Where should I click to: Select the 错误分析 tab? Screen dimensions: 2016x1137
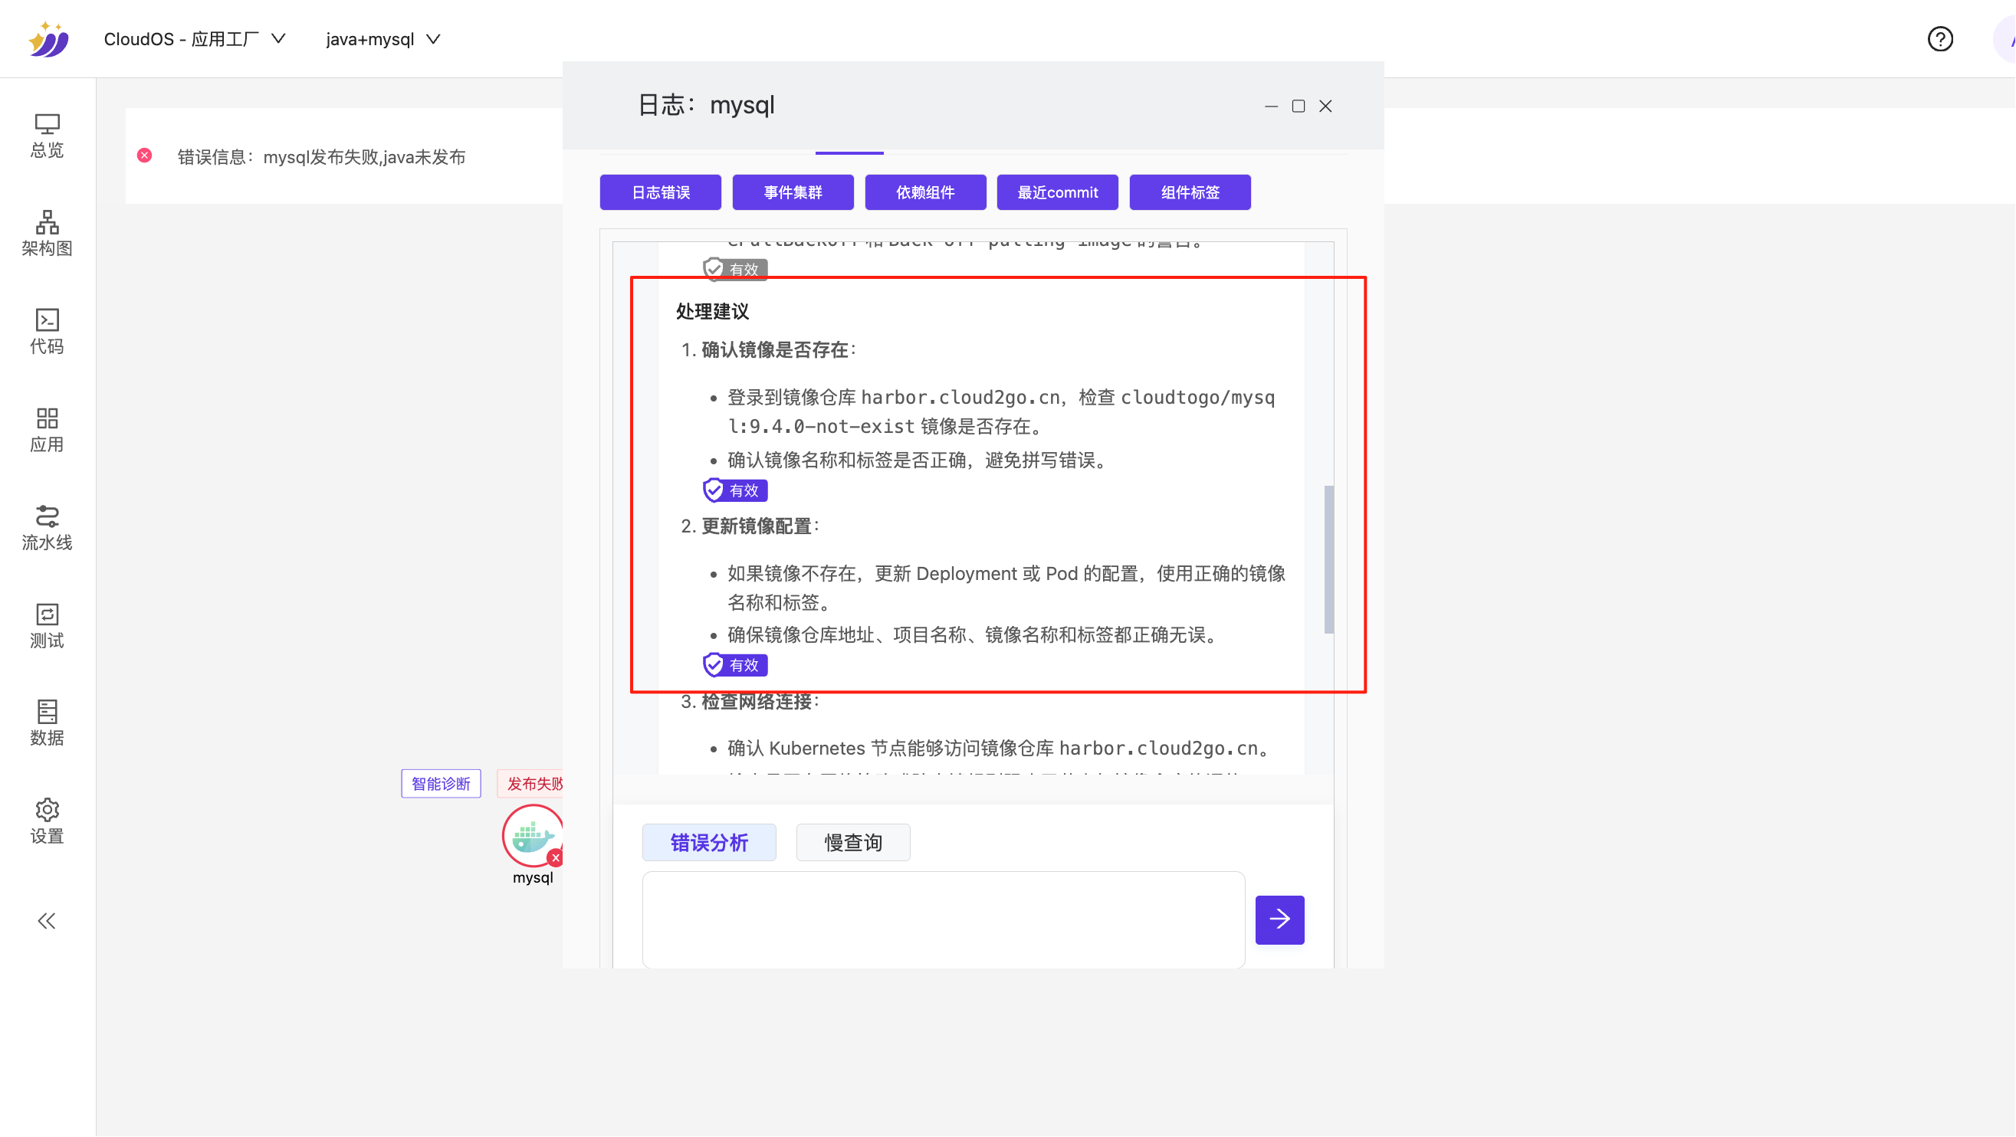pos(709,843)
